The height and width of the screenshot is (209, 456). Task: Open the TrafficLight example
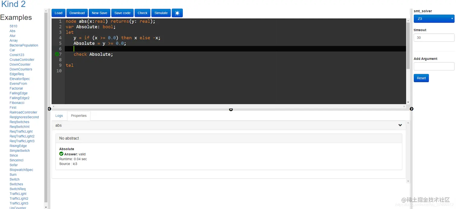click(x=18, y=194)
